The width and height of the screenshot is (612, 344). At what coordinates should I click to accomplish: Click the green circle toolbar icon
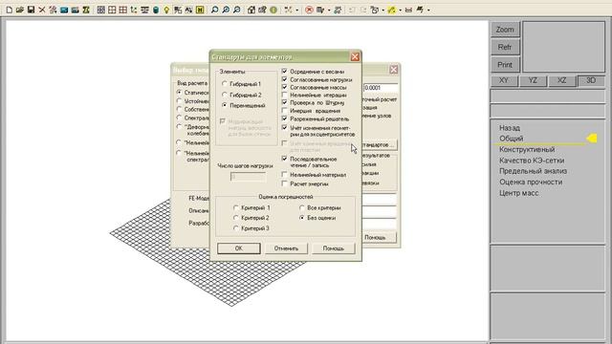tap(273, 10)
